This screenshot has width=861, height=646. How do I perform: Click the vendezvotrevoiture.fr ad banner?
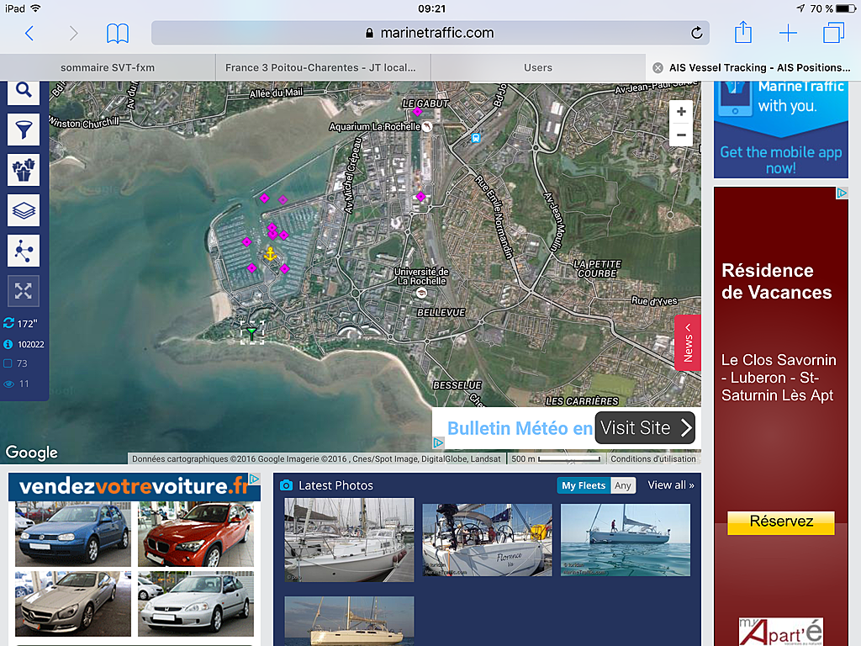(x=133, y=487)
